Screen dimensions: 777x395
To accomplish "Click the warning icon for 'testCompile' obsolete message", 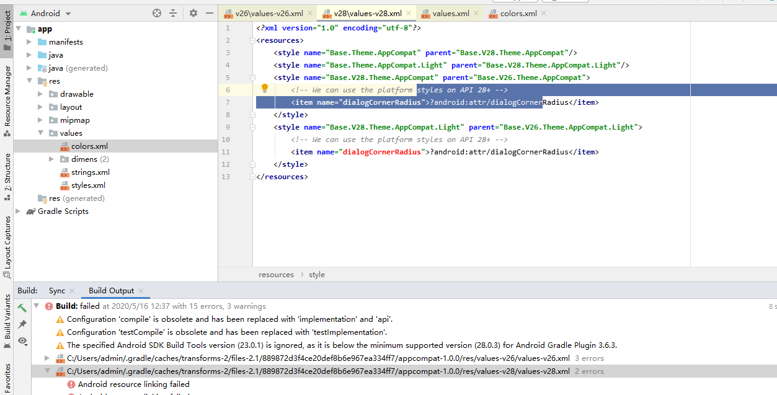I will pos(60,332).
